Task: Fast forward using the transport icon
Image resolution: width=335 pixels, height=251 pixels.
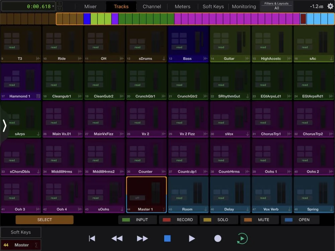Action: click(142, 238)
